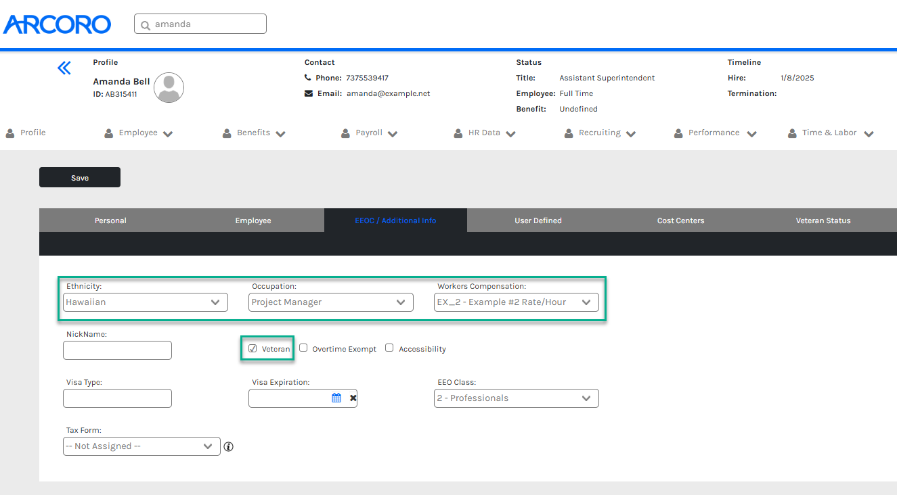This screenshot has width=897, height=495.
Task: Switch to the Cost Centers tab
Action: tap(680, 220)
